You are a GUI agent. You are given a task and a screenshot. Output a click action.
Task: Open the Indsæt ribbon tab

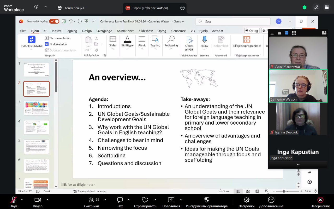57,31
